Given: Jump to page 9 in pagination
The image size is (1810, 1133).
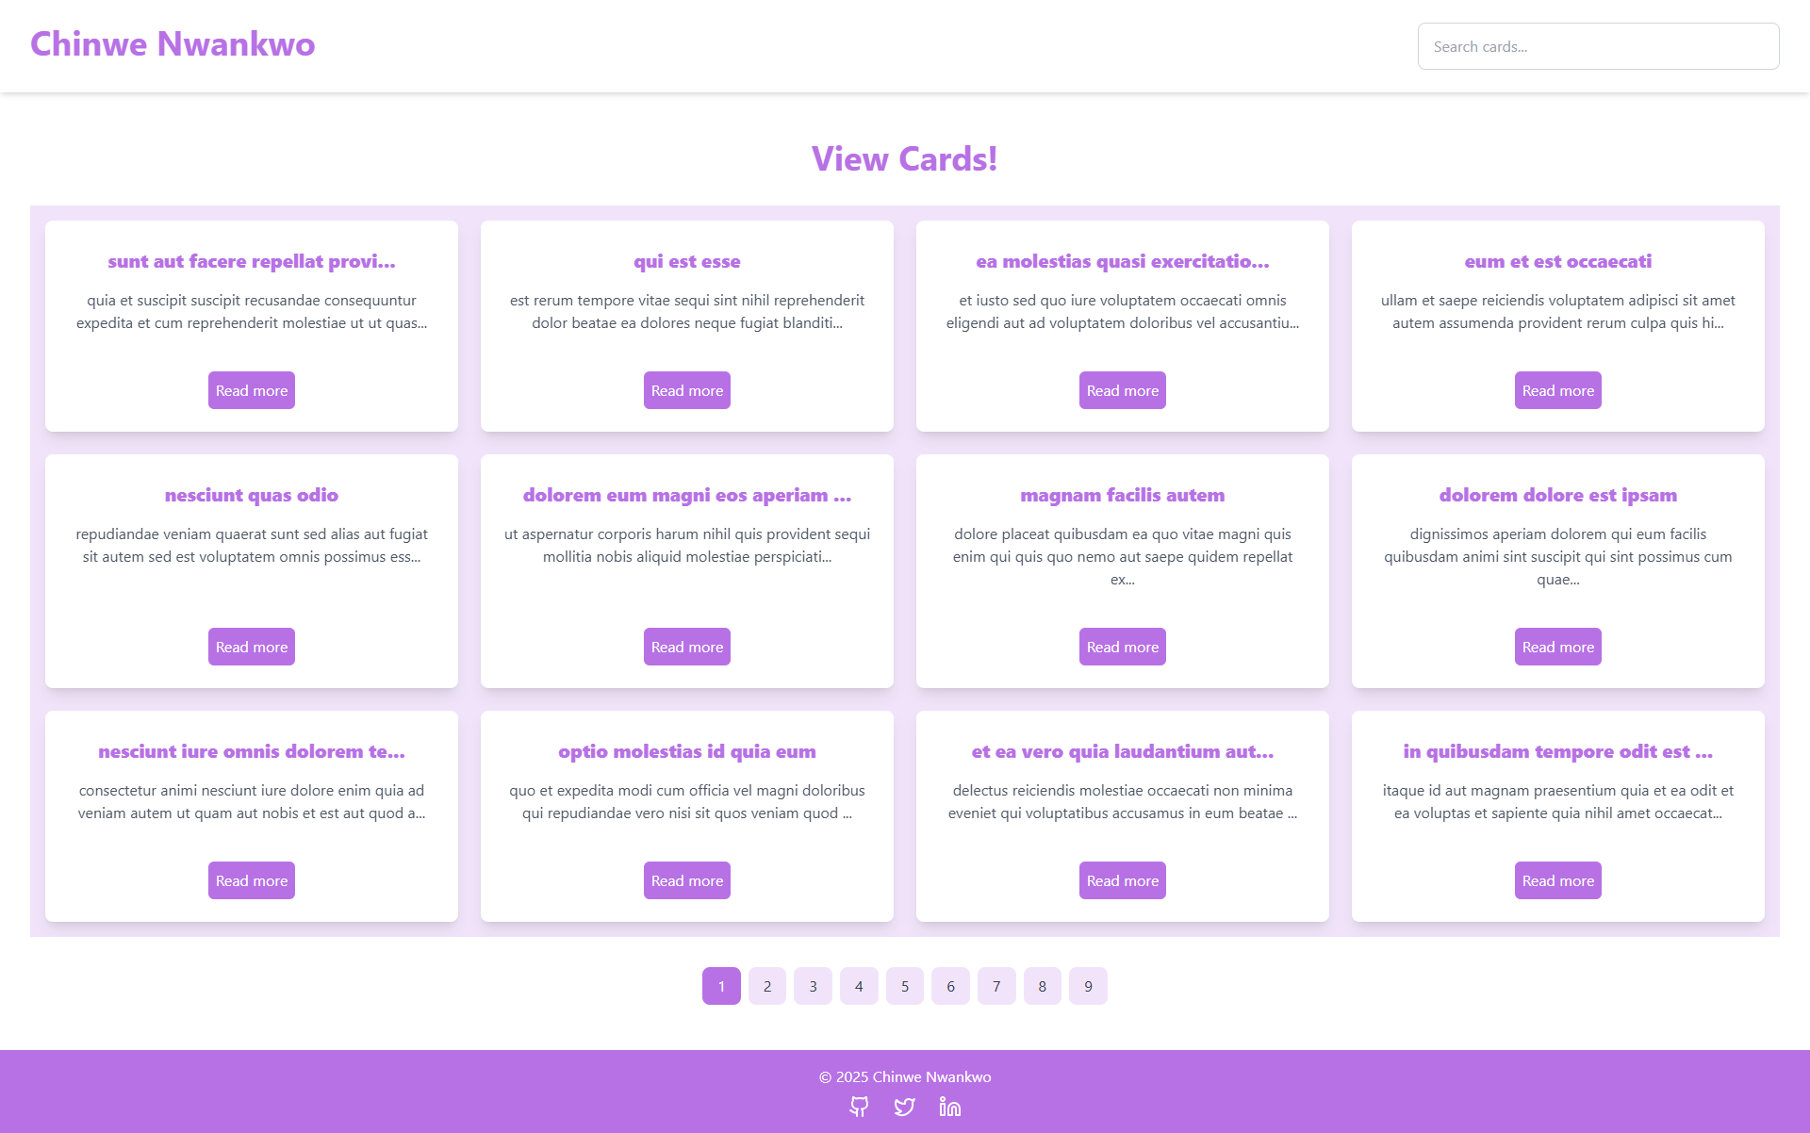Looking at the screenshot, I should click(1088, 986).
